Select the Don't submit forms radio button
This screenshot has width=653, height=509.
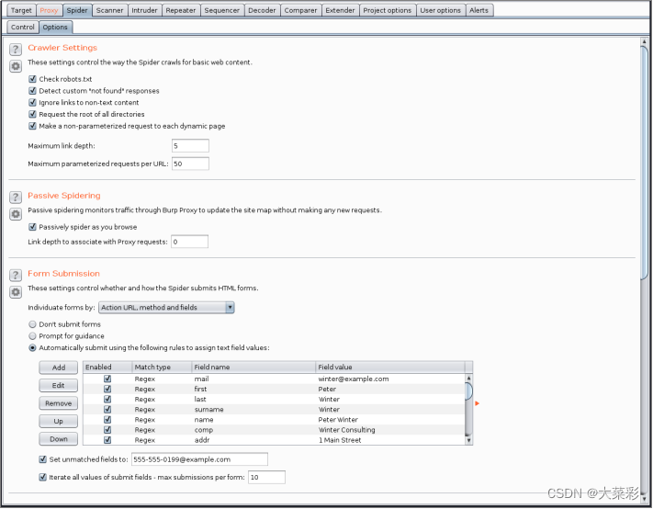point(33,324)
